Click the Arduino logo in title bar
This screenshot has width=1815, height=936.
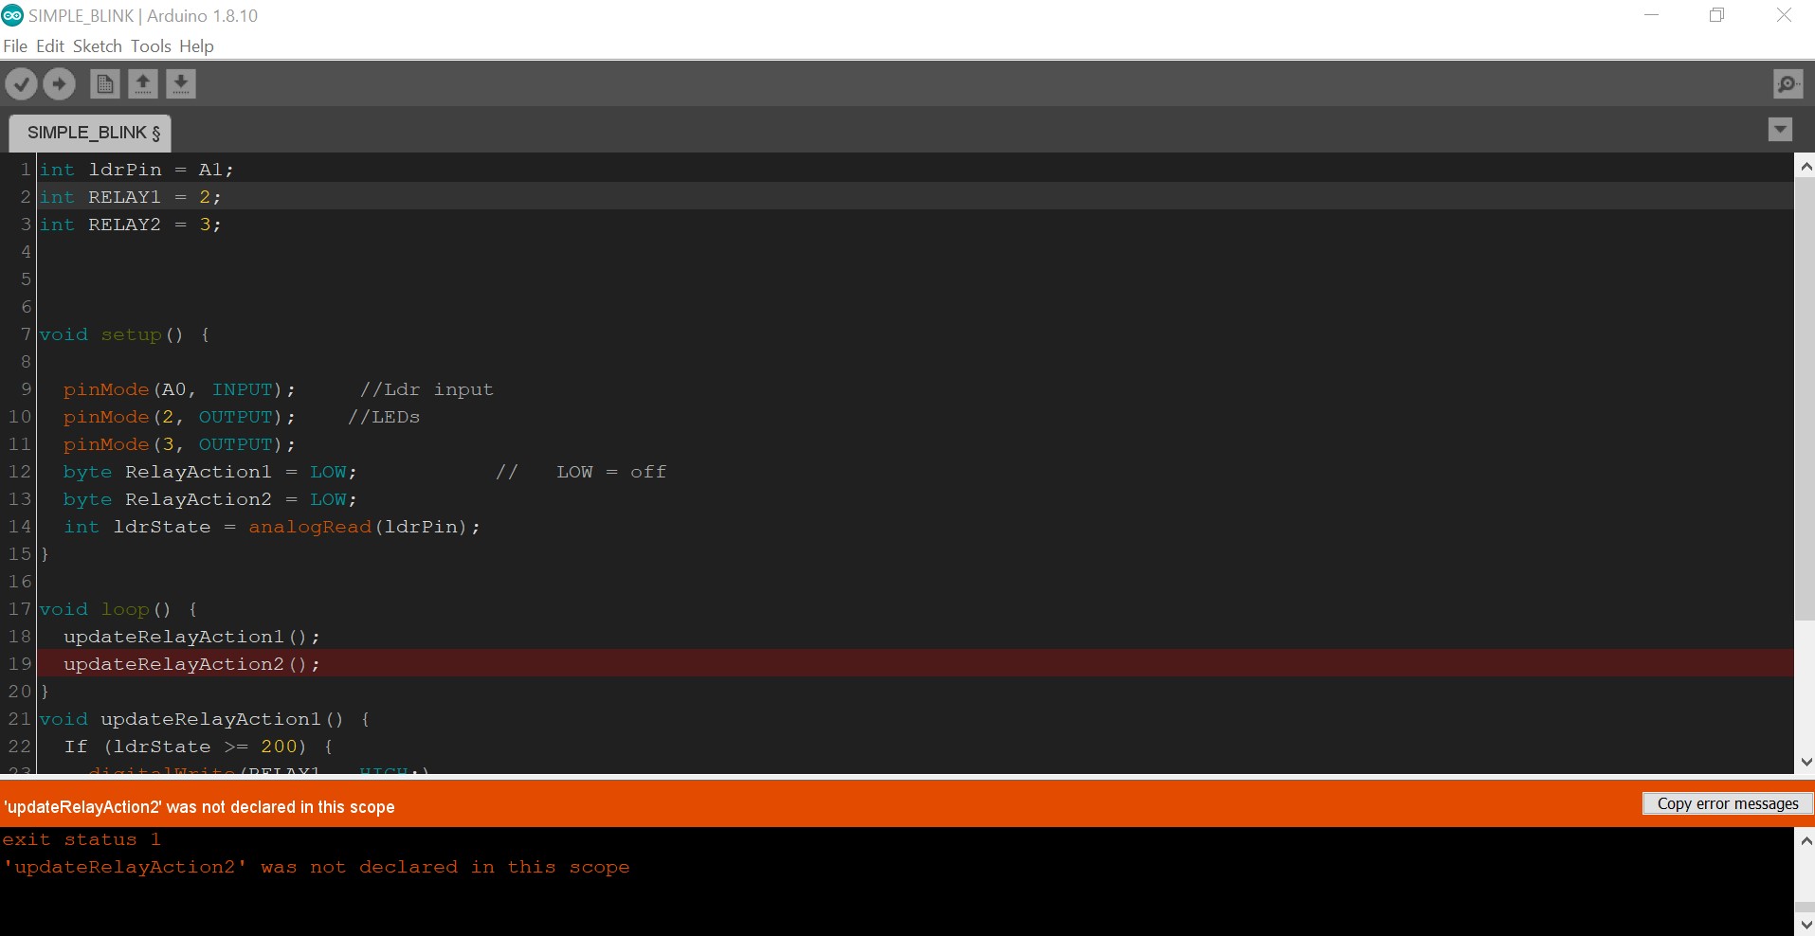tap(12, 15)
